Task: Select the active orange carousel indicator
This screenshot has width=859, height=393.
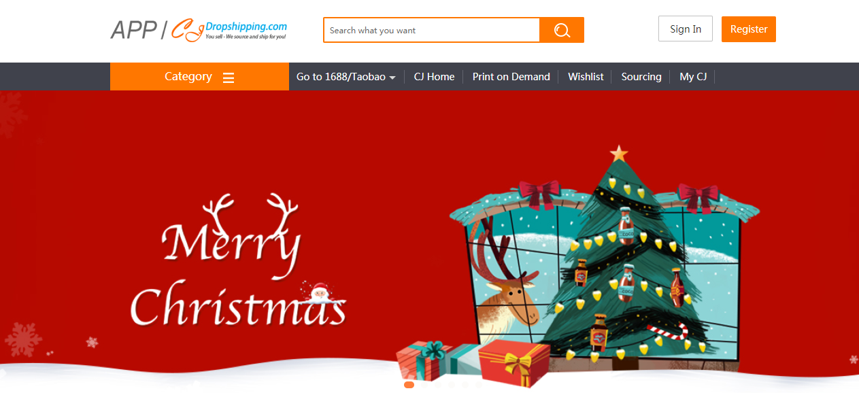Action: pos(409,385)
